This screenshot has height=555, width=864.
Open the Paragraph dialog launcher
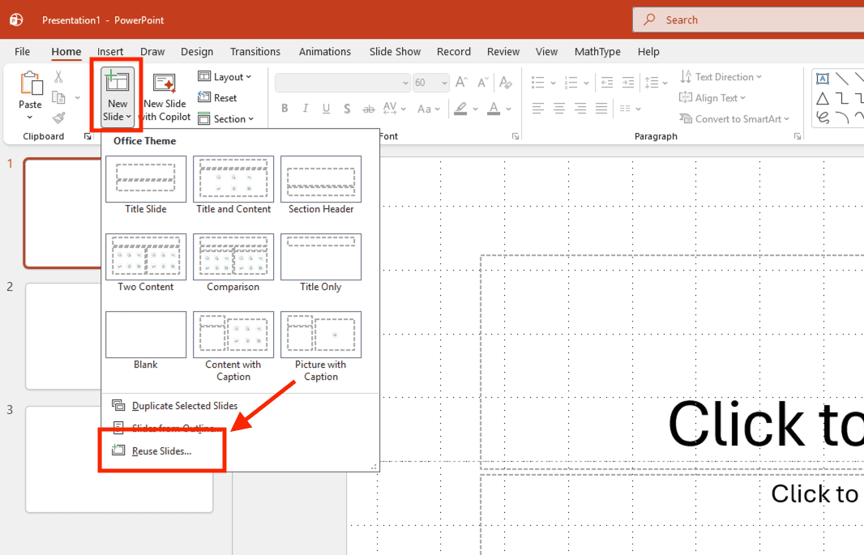click(798, 136)
